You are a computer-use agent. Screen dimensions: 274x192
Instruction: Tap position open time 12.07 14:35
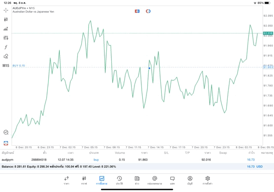(x=66, y=160)
